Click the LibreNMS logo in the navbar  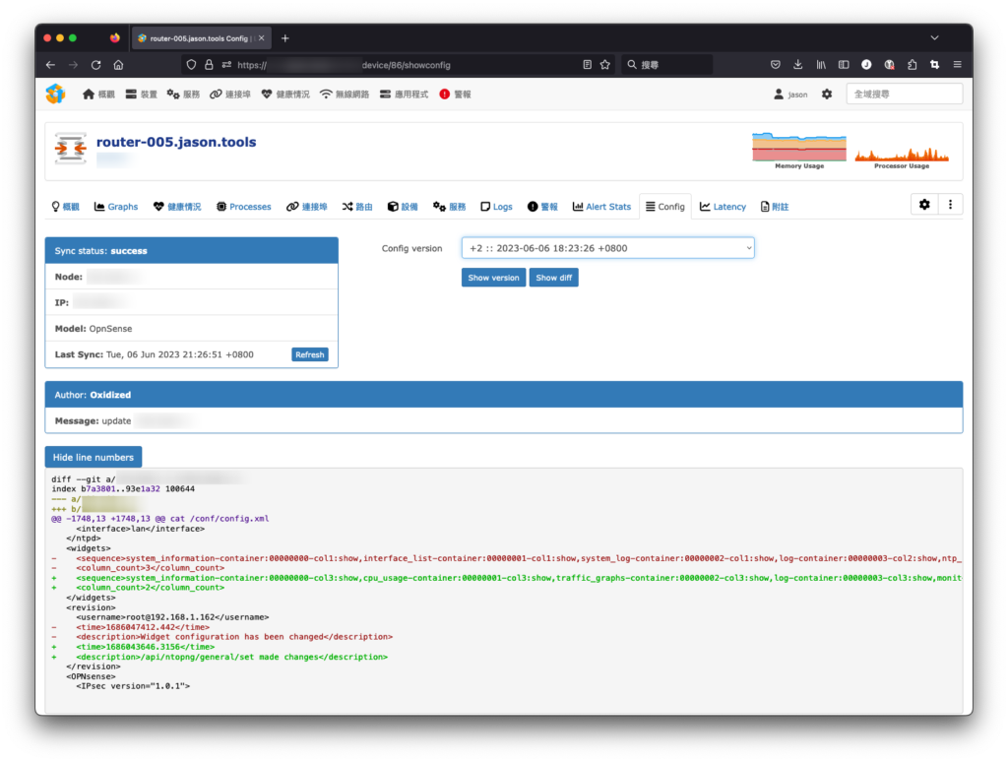click(x=55, y=94)
